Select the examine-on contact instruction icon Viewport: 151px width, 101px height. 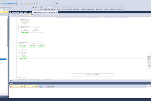pos(55,7)
